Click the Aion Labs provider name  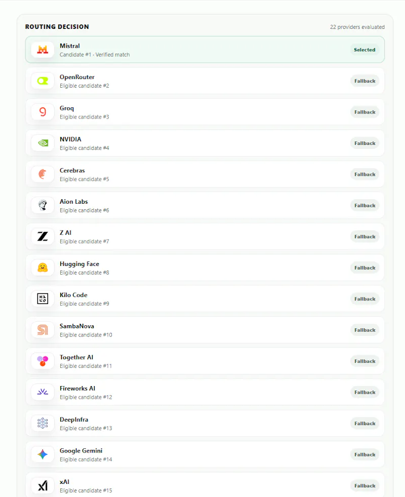pyautogui.click(x=74, y=202)
